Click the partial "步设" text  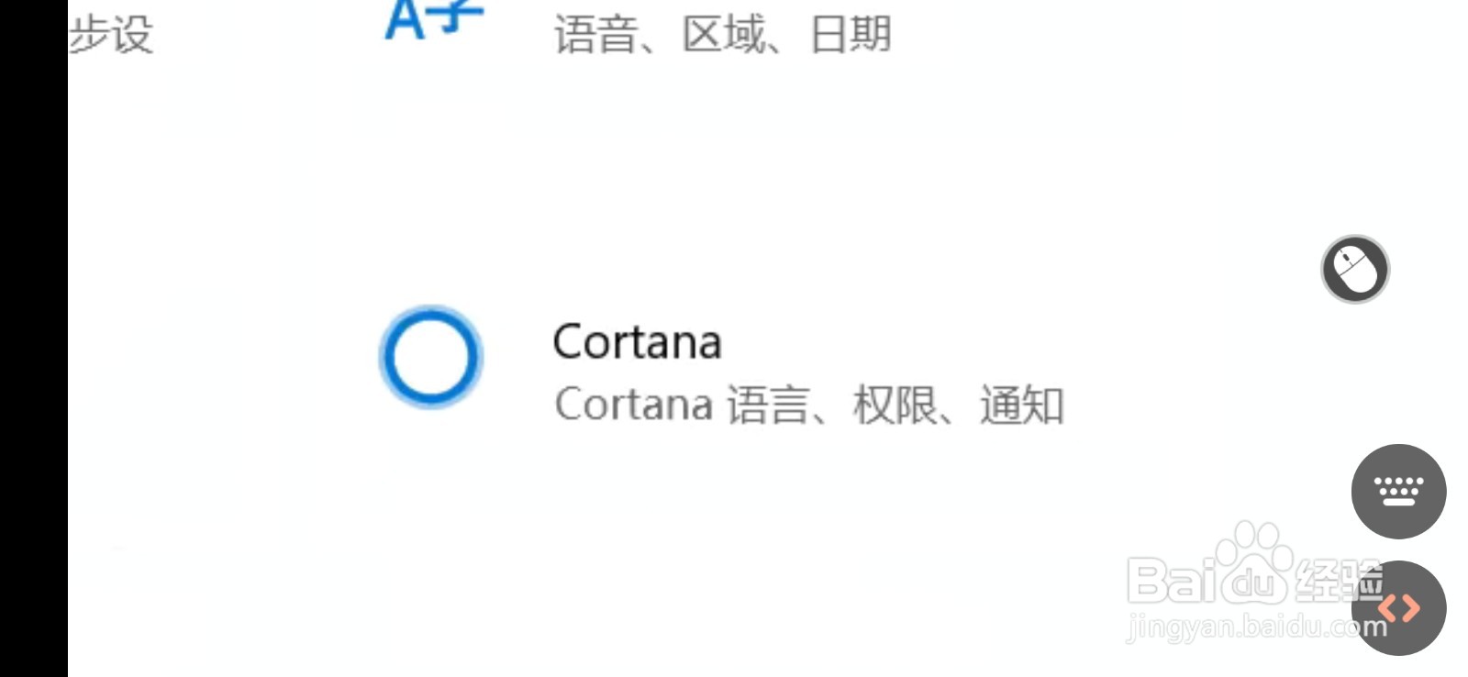111,36
